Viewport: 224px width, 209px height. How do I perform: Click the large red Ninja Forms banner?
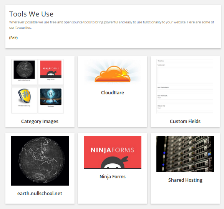tap(113, 152)
